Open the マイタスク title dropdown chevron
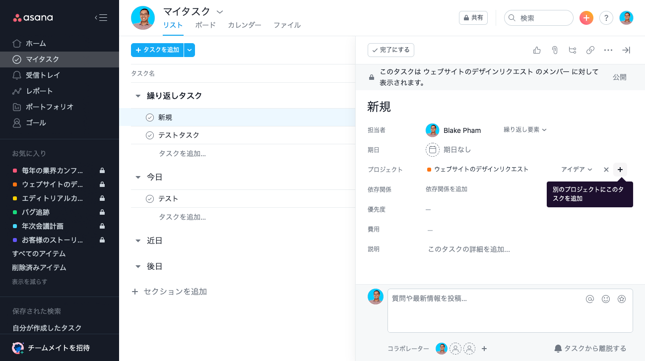The height and width of the screenshot is (361, 645). [x=220, y=11]
